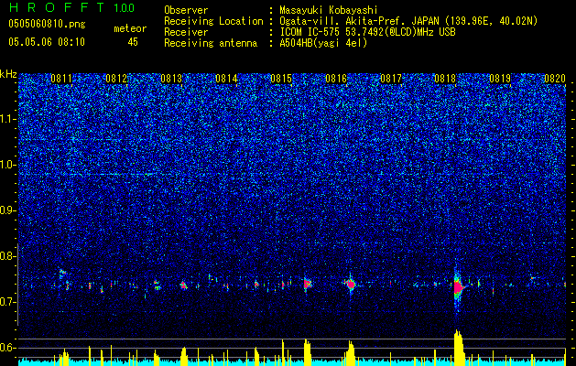576x366 pixels.
Task: Click the version number 1.0.0
Action: point(124,7)
